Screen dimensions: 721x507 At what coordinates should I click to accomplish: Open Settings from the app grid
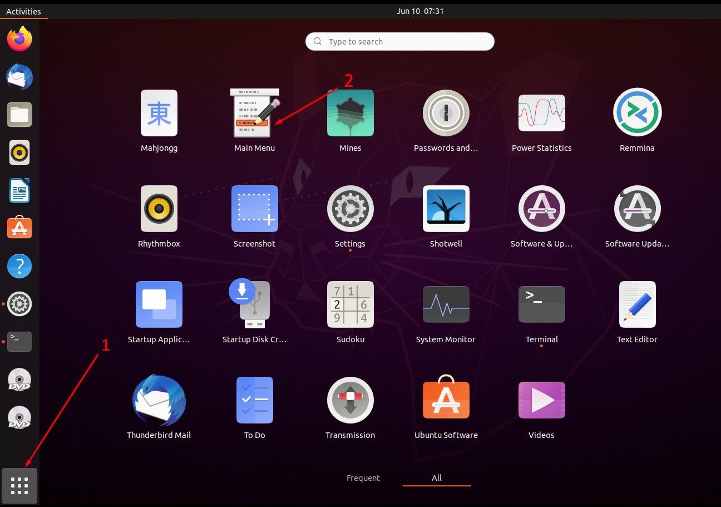tap(350, 209)
